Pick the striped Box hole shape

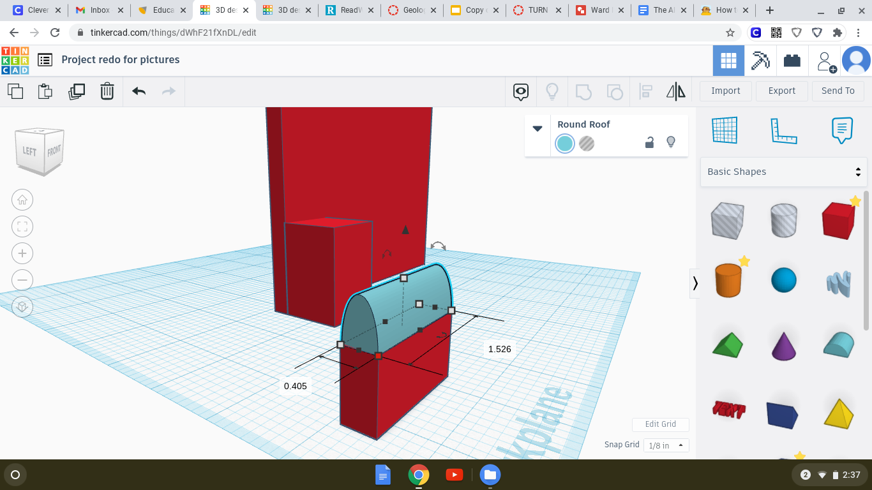[x=727, y=220]
